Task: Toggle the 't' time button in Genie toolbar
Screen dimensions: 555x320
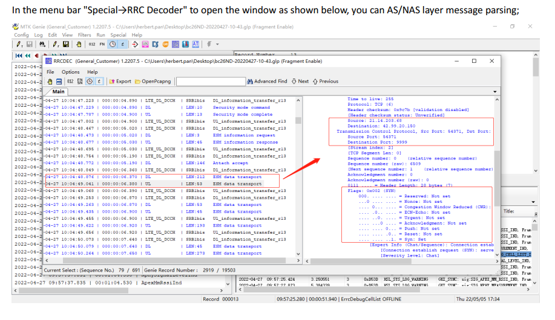Action: coord(122,44)
